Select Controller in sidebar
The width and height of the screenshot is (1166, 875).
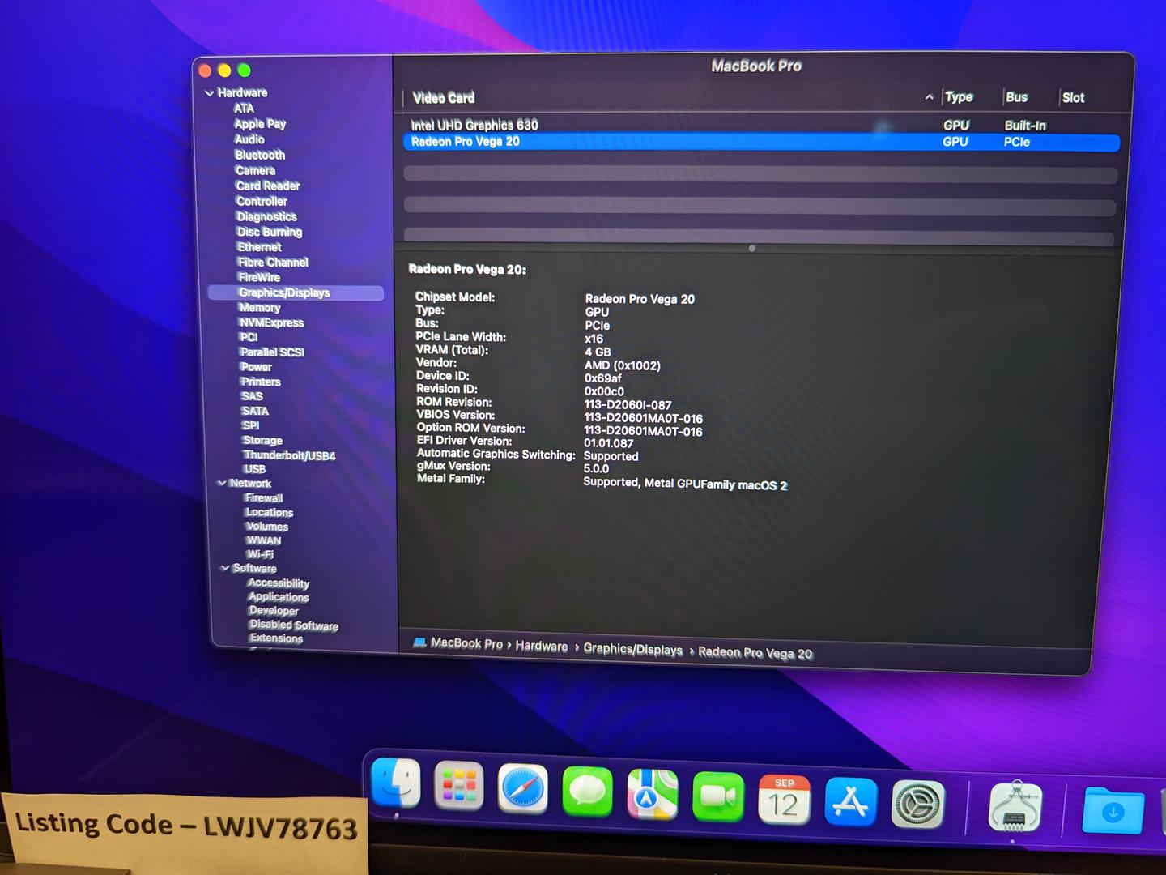point(262,201)
